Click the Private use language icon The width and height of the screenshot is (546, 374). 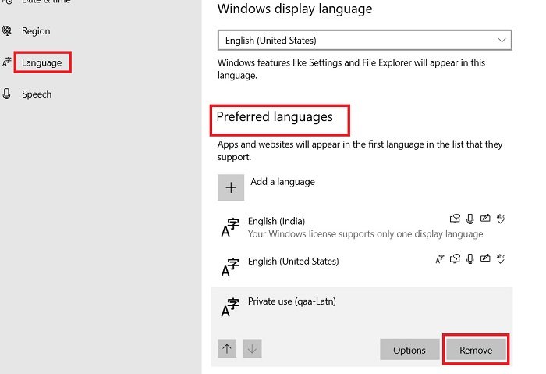(230, 308)
